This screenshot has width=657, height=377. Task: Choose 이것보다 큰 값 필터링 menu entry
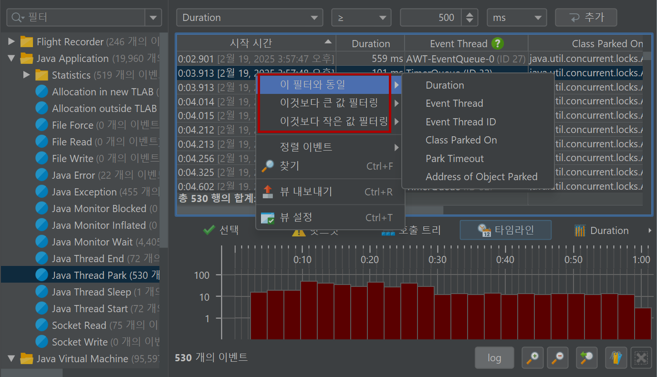(330, 103)
